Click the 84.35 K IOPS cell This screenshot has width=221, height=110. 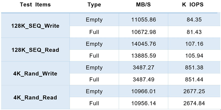pyautogui.click(x=194, y=20)
